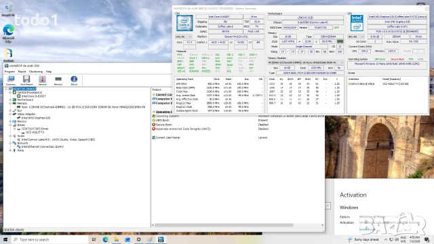
Task: Switch to the HWiNFO taskbar icon
Action: coord(161,239)
